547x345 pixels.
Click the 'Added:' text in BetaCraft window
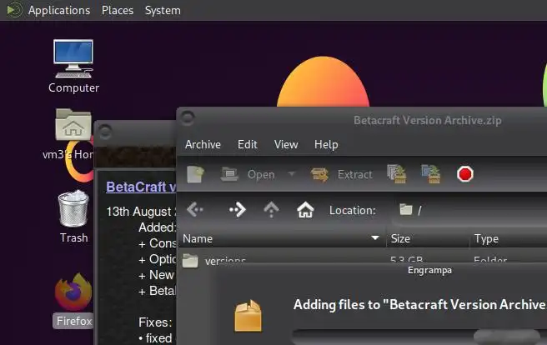(158, 227)
